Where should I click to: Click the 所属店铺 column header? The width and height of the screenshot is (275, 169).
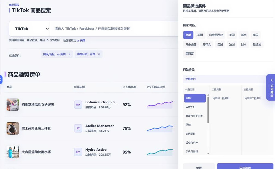pos(79,87)
